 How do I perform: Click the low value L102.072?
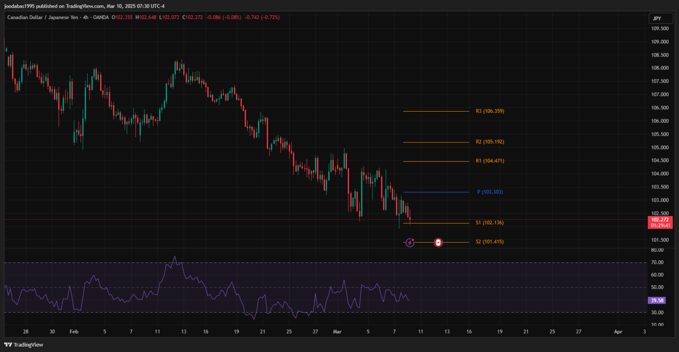click(x=169, y=17)
